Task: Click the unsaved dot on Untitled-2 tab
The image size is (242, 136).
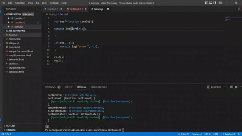Action: pos(86,9)
